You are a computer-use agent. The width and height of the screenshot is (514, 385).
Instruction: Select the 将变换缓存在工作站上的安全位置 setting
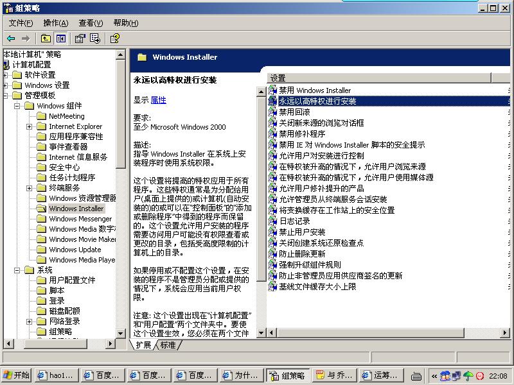337,210
